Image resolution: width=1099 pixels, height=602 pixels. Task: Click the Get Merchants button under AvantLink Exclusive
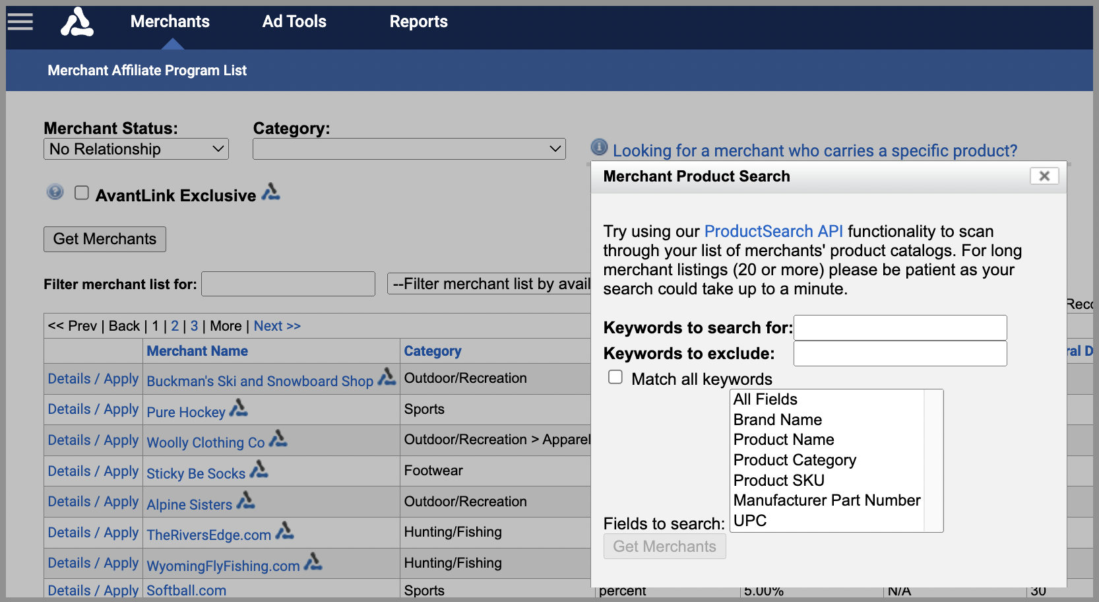[105, 239]
